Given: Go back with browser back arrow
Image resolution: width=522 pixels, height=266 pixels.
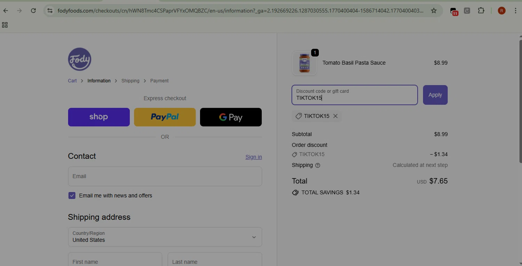Looking at the screenshot, I should click(6, 11).
